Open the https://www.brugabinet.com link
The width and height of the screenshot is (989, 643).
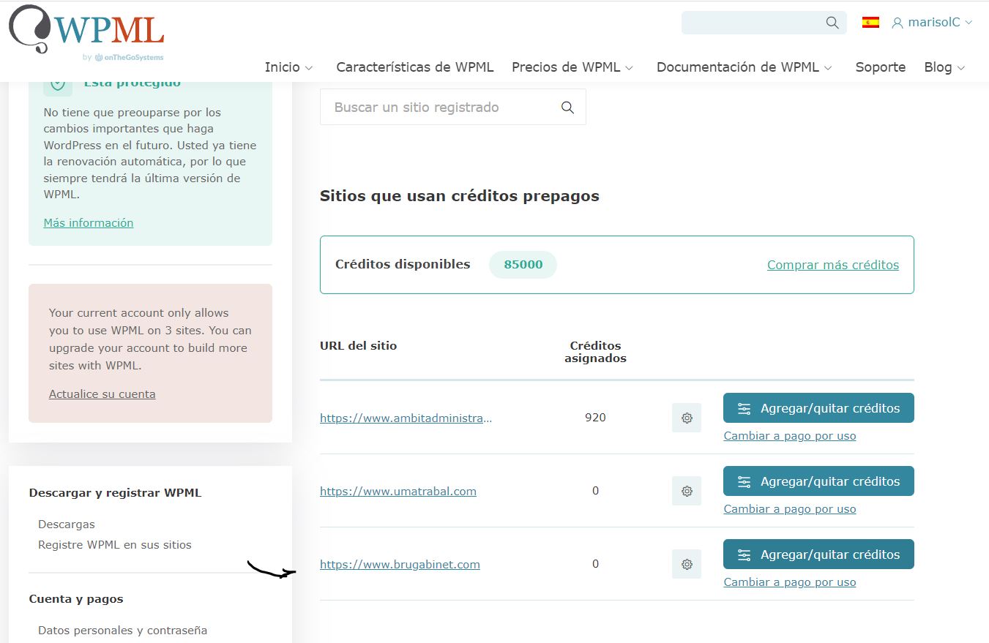pyautogui.click(x=400, y=565)
